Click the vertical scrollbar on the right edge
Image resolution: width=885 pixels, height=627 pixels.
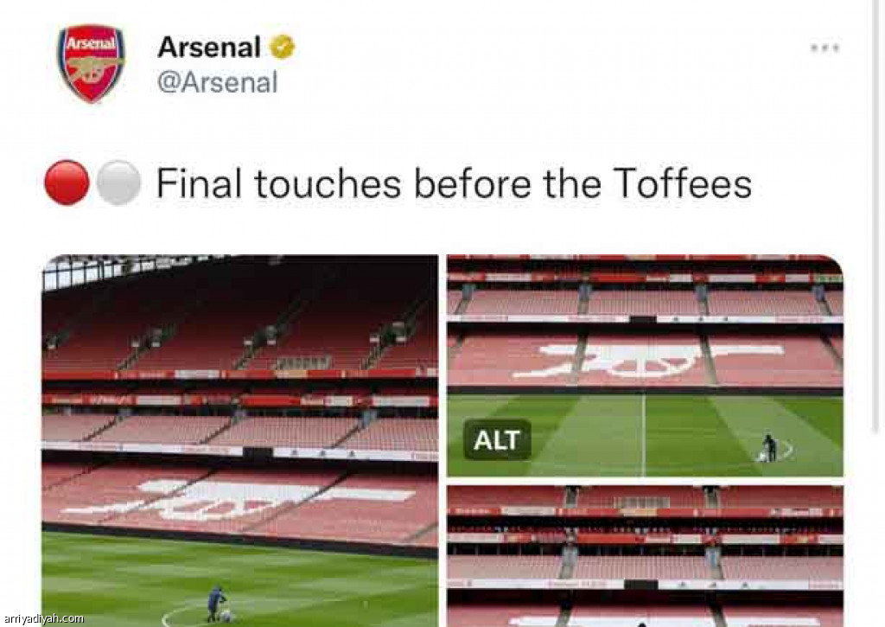[x=878, y=259]
